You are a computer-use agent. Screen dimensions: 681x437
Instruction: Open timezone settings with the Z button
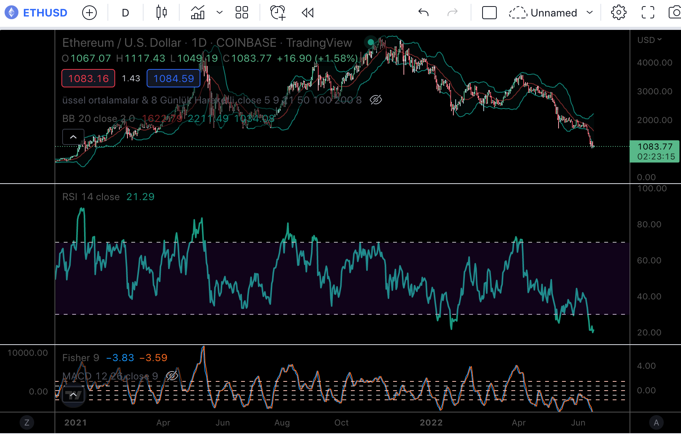[27, 422]
